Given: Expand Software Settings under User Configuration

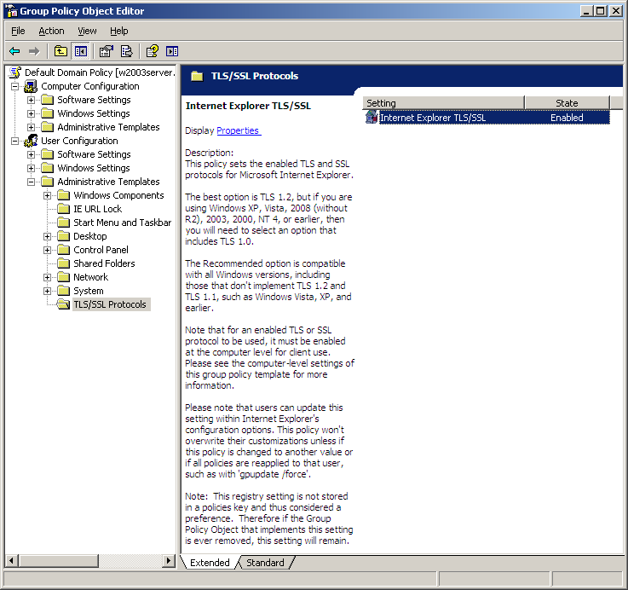Looking at the screenshot, I should pos(31,154).
